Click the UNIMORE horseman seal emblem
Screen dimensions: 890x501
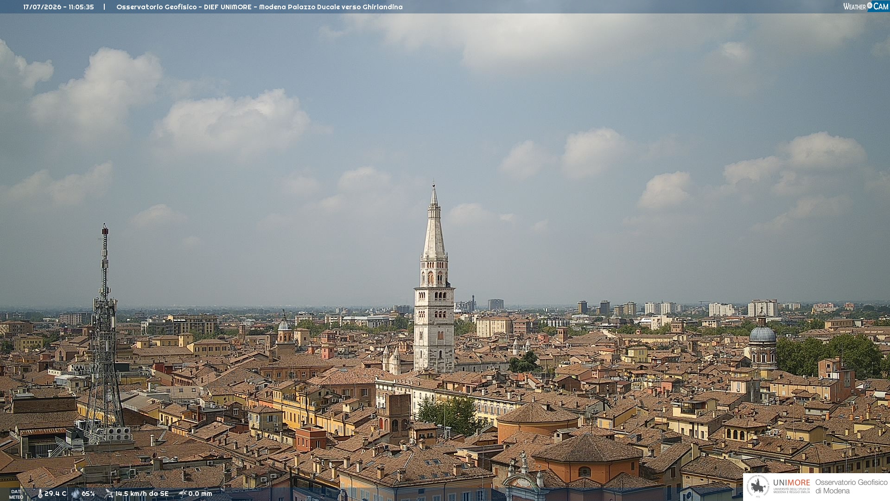coord(758,487)
